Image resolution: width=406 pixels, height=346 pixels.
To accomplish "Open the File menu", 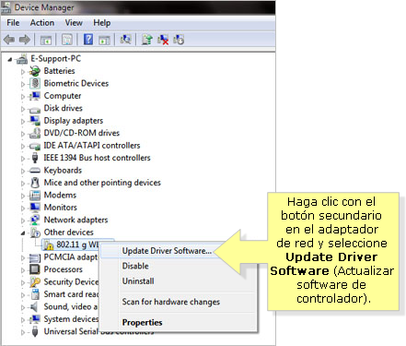I will click(x=13, y=23).
